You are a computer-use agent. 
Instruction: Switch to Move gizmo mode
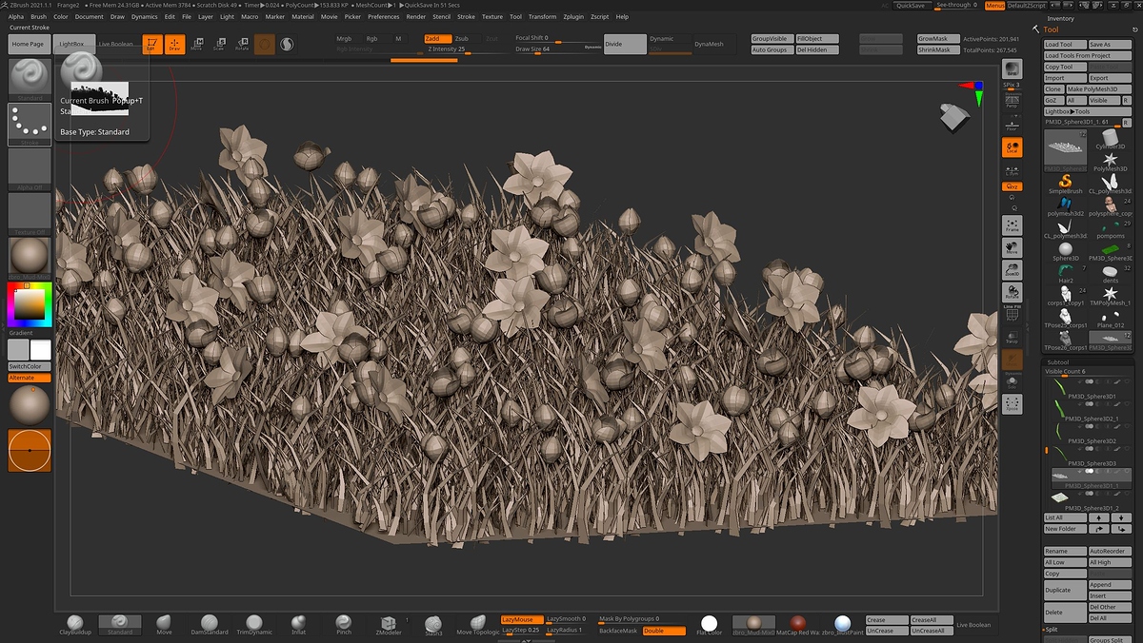tap(196, 45)
